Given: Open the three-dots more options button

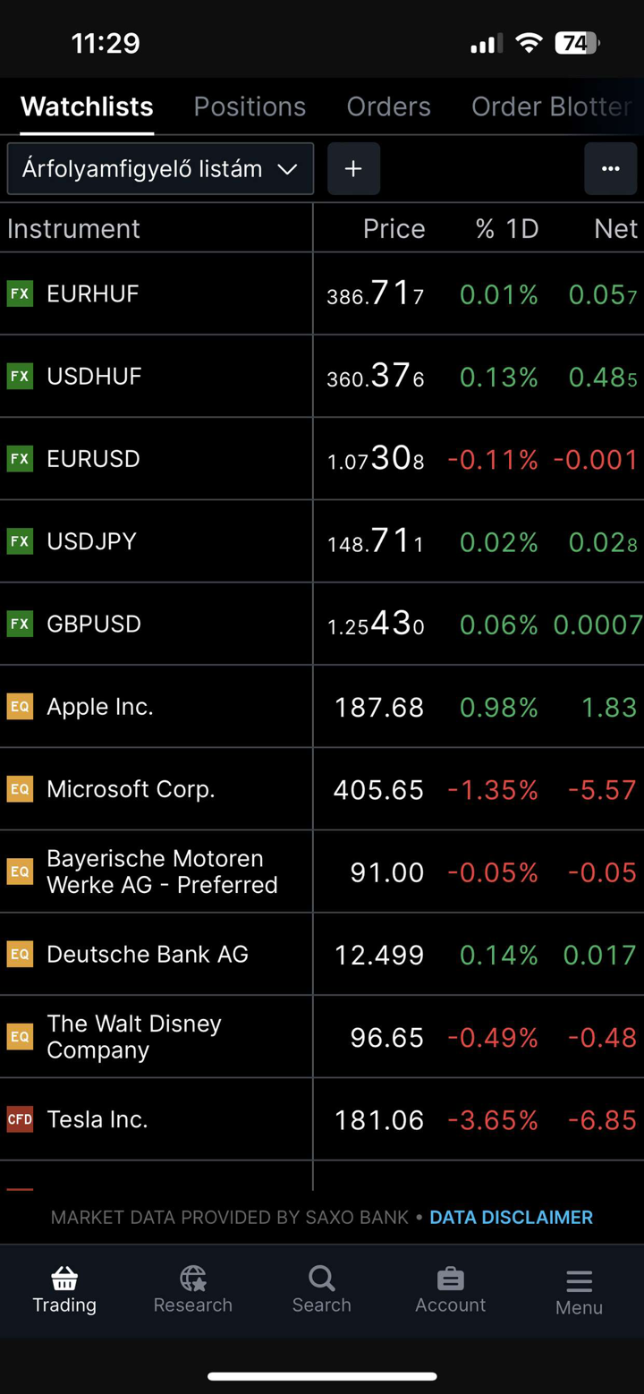Looking at the screenshot, I should point(611,169).
